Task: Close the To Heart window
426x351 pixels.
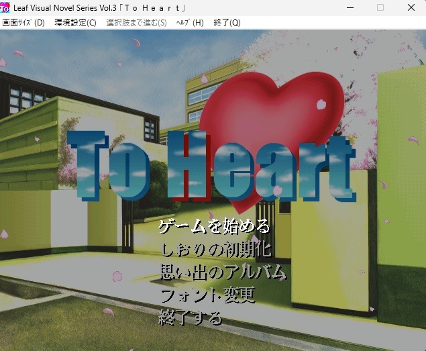Action: 411,7
